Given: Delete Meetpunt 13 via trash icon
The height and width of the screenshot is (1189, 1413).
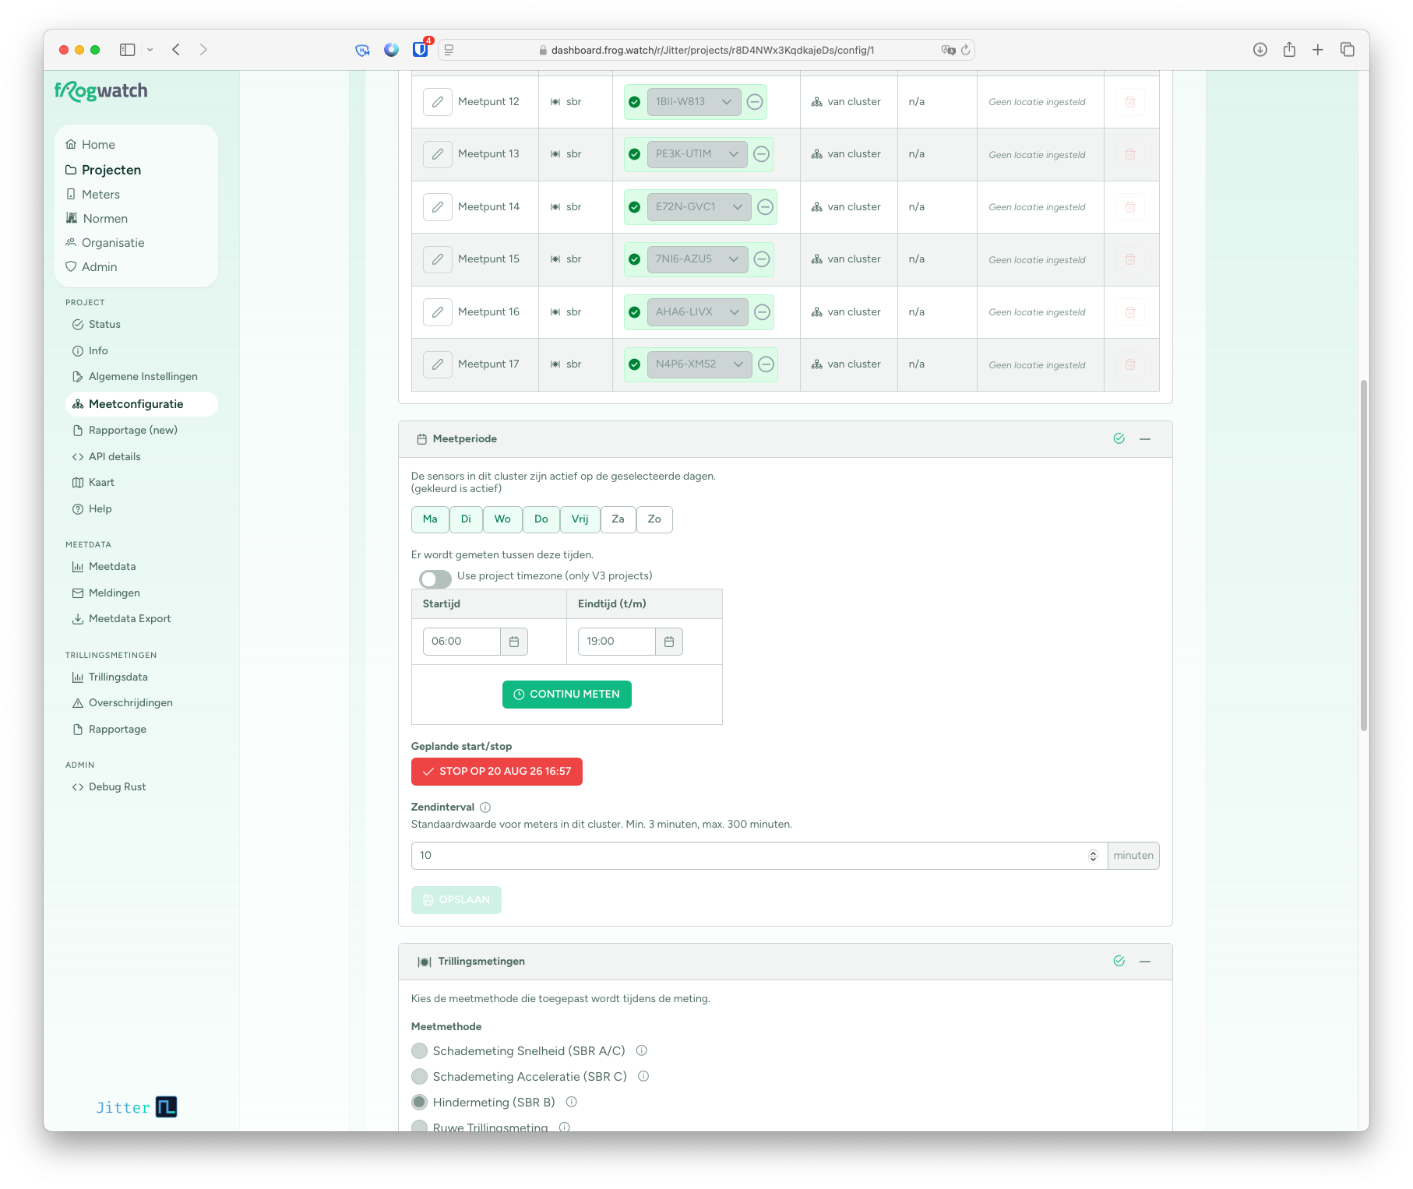Looking at the screenshot, I should coord(1130,154).
